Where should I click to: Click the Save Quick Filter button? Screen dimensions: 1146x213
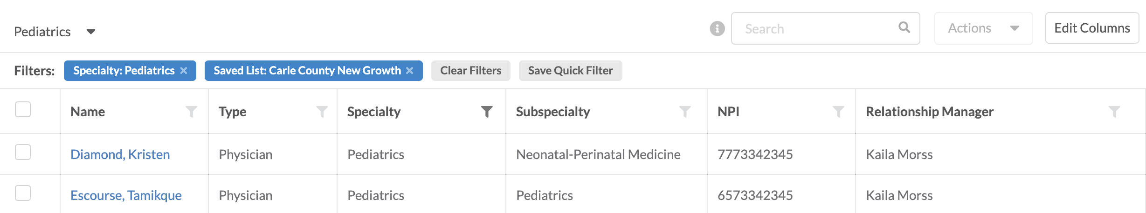[x=571, y=71]
